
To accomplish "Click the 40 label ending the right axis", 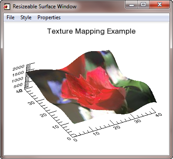I will pyautogui.click(x=159, y=114).
